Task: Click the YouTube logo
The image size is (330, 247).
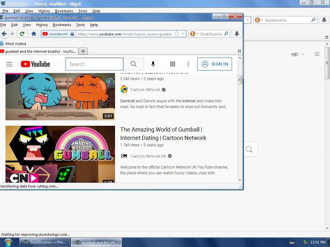Action: [35, 64]
